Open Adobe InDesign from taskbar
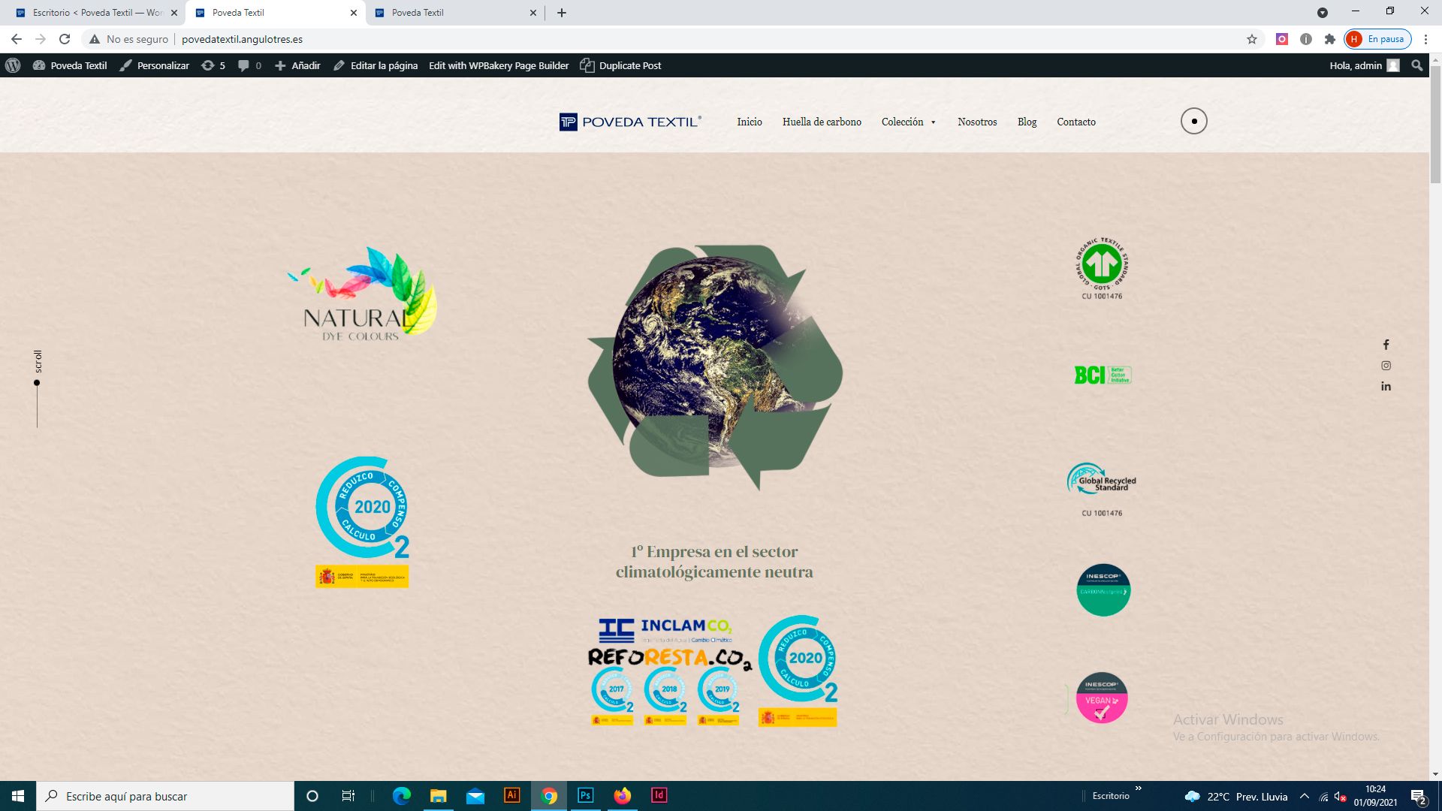1442x811 pixels. (659, 796)
